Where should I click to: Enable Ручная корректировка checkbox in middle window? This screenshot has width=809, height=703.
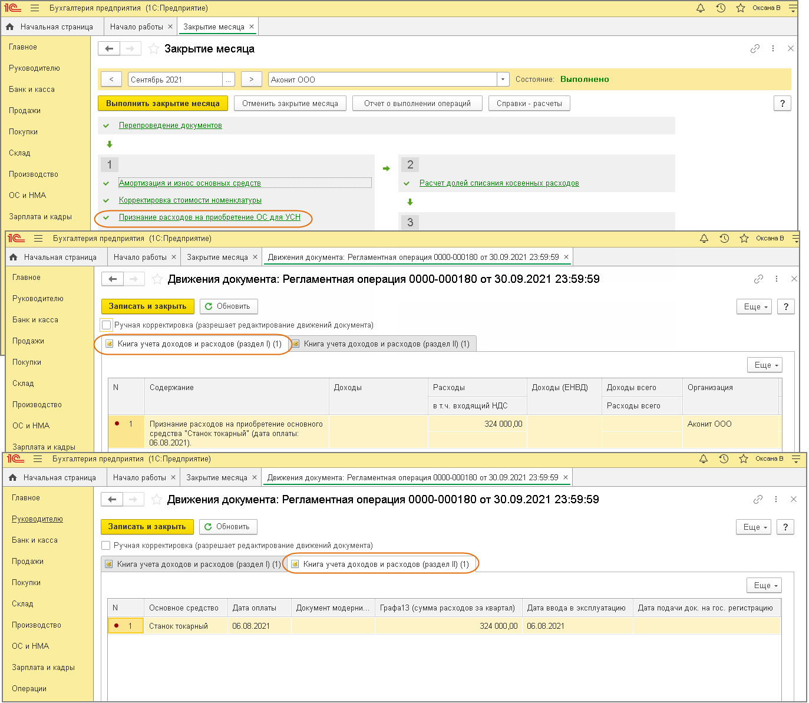(107, 325)
